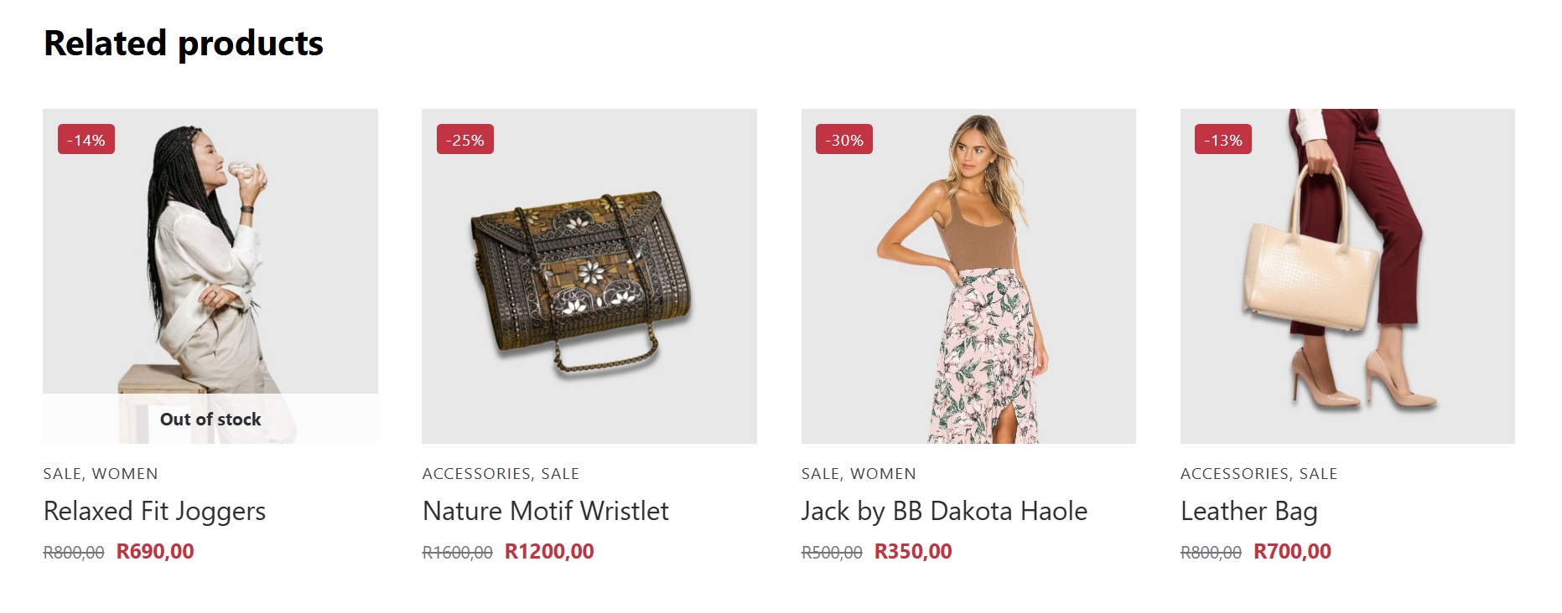Click WOMEN category above Relaxed Fit Joggers

click(125, 474)
